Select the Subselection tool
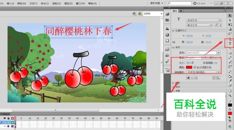Image resolution: width=234 pixels, height=130 pixels. click(x=230, y=20)
